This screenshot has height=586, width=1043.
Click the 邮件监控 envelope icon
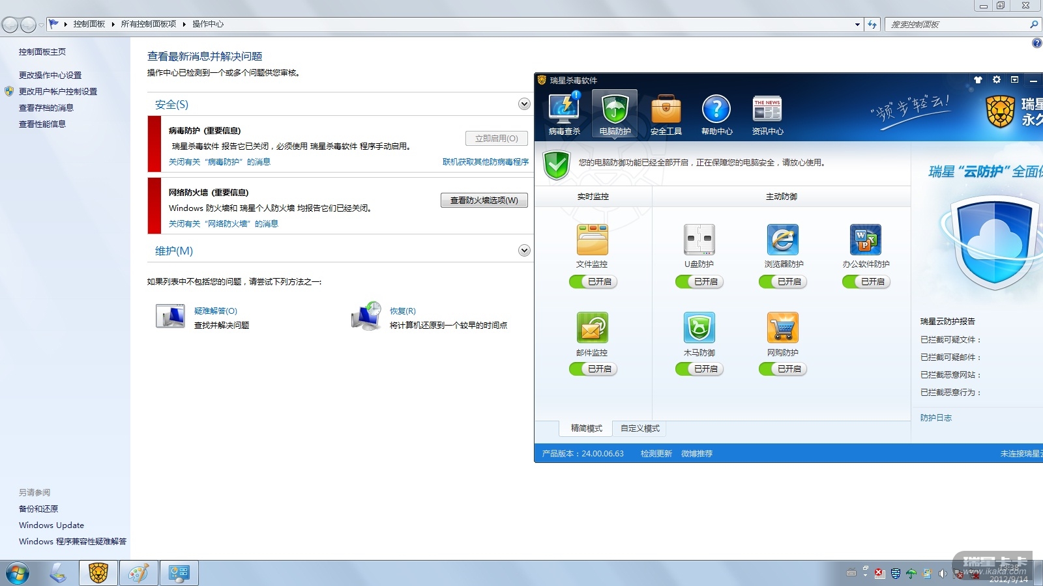coord(592,328)
